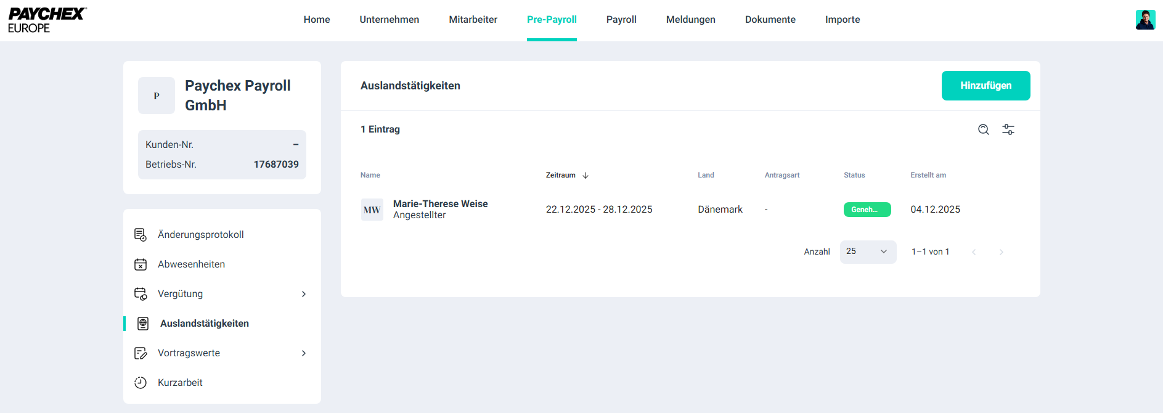
Task: Go to the Dokumente tab
Action: 770,20
